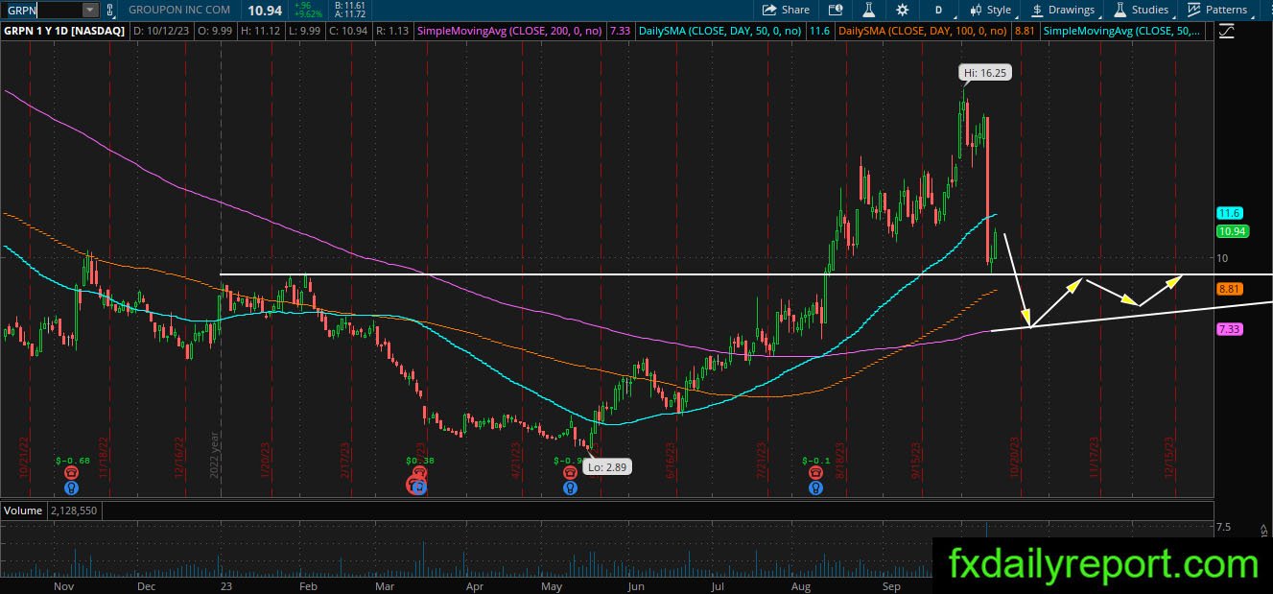The image size is (1273, 594).
Task: Click the last price 10.94 in header
Action: [x=264, y=10]
